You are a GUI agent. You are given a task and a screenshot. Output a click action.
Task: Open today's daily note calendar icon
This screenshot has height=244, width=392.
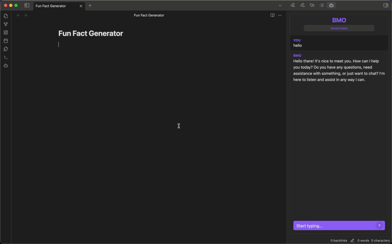pos(6,41)
